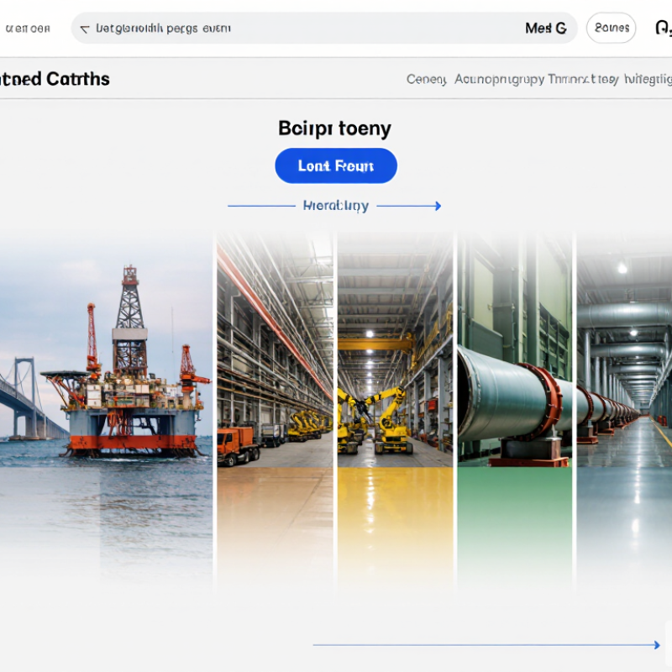Screen dimensions: 672x672
Task: Click the top-left text beside the search bar
Action: click(28, 29)
